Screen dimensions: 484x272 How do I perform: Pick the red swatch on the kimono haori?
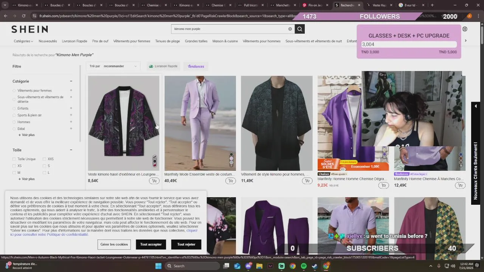[x=155, y=165]
